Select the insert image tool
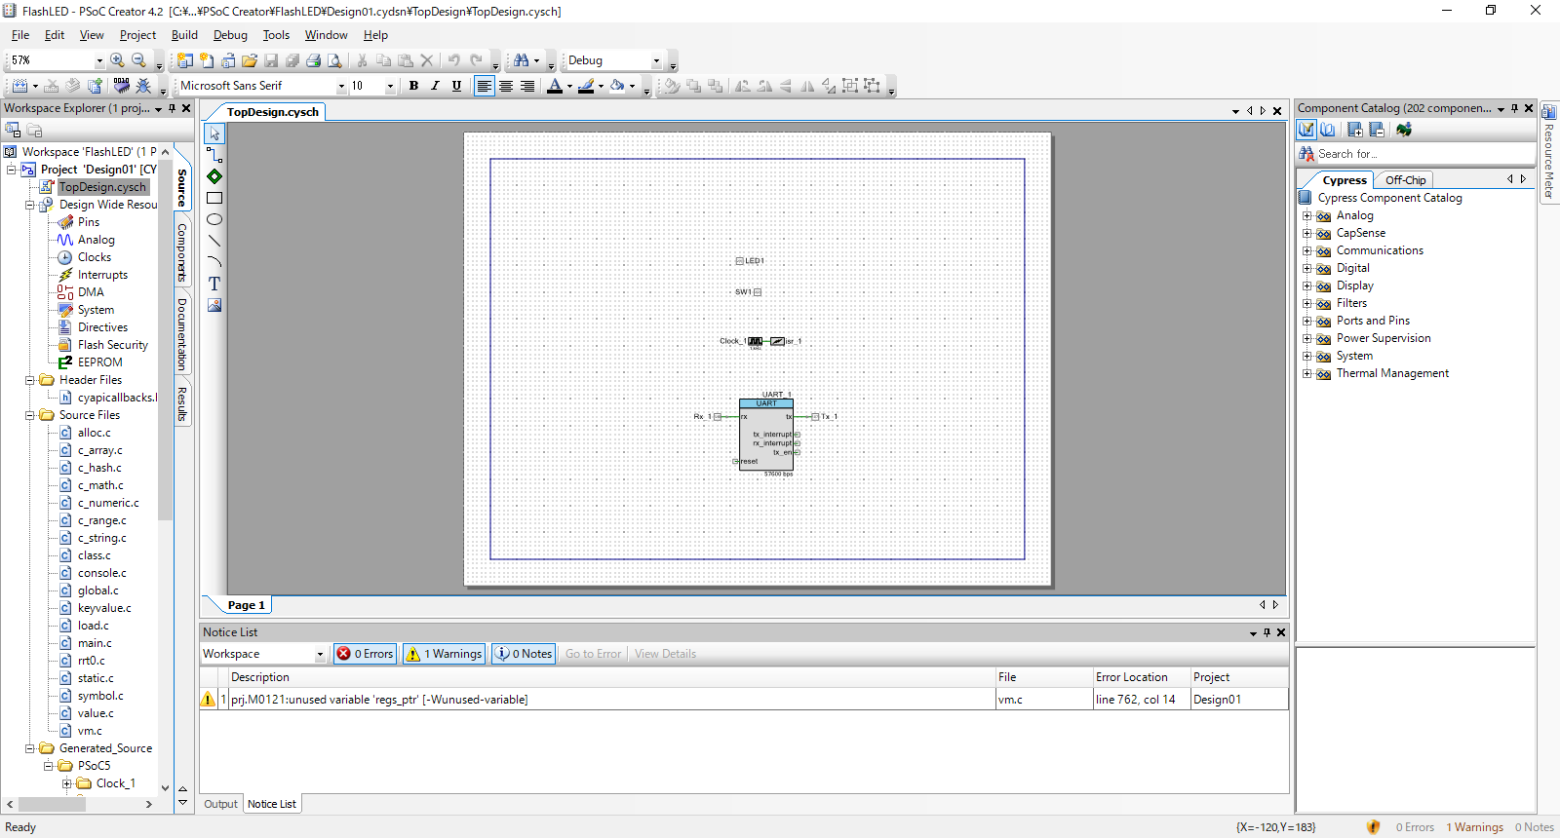 214,305
